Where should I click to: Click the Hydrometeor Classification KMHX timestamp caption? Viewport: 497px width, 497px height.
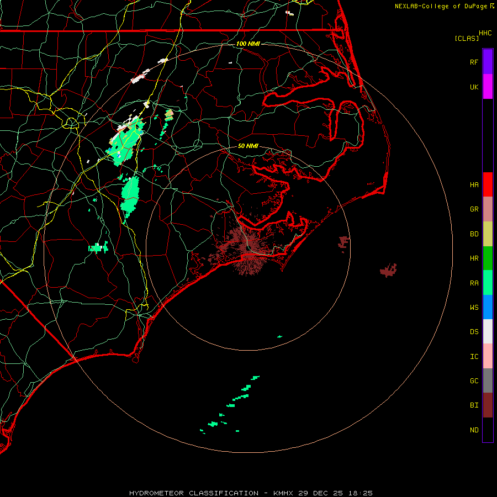tap(251, 493)
